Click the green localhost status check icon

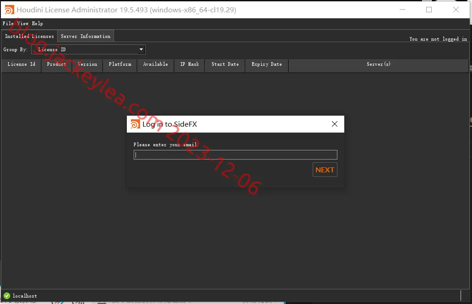tap(6, 296)
